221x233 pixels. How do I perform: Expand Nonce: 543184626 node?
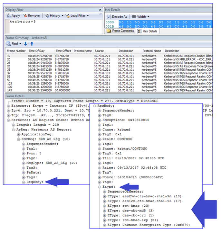100,177
